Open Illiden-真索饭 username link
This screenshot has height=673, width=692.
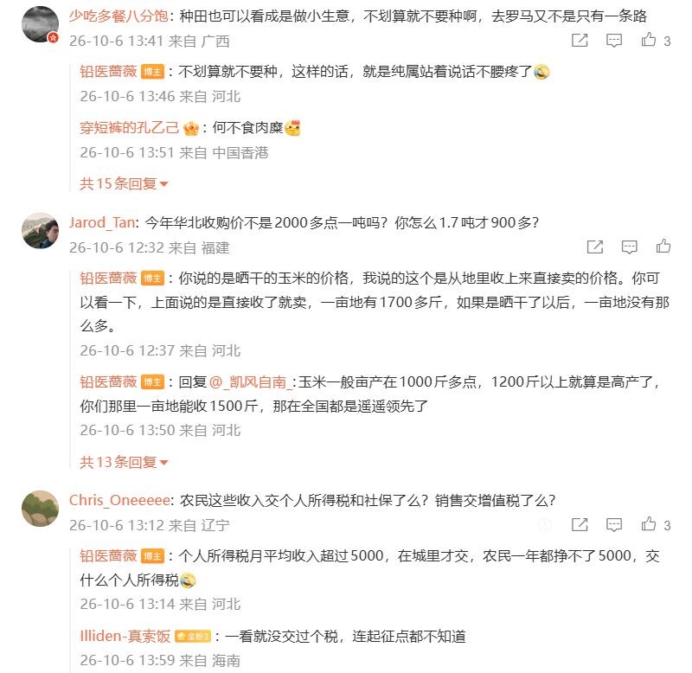click(x=125, y=636)
